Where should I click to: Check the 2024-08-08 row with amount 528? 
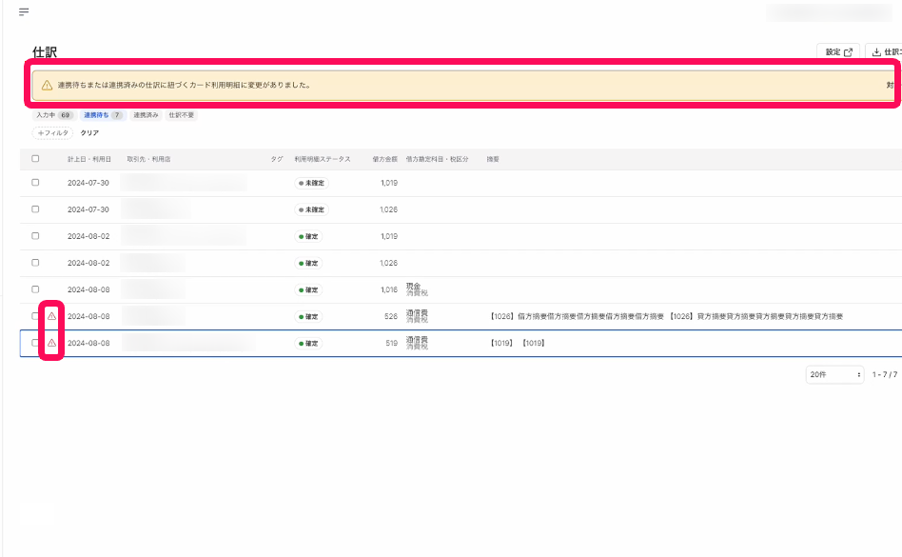(35, 316)
